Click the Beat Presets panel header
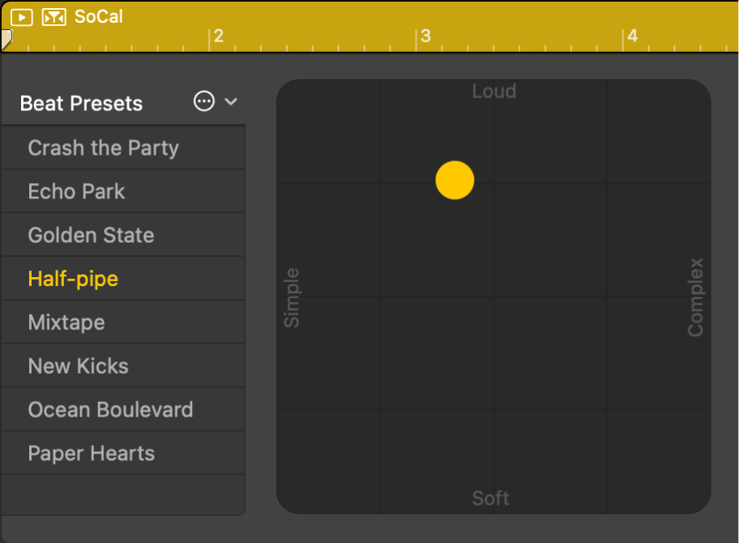739x543 pixels. tap(81, 103)
